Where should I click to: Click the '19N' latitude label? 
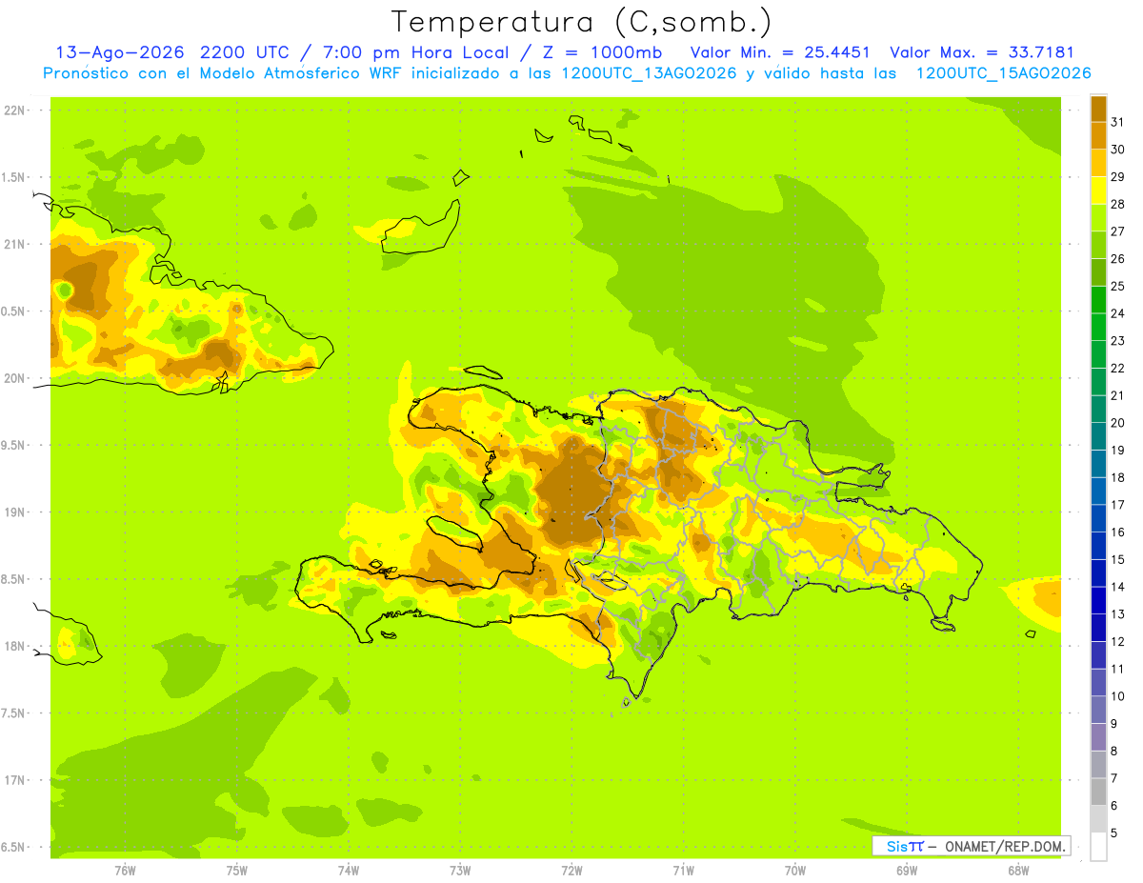pyautogui.click(x=14, y=512)
